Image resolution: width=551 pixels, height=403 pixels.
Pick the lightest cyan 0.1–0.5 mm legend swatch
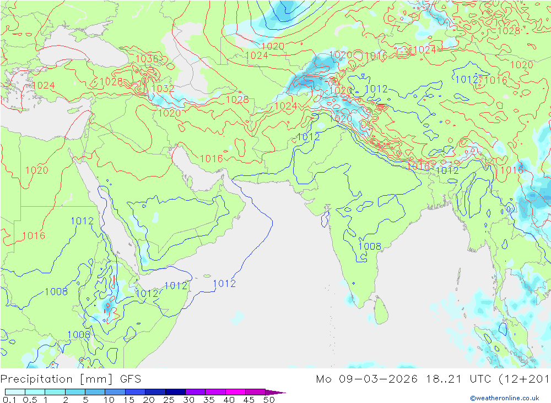click(x=15, y=392)
